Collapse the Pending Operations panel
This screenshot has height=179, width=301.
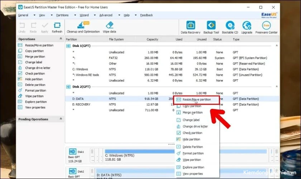(x=61, y=119)
